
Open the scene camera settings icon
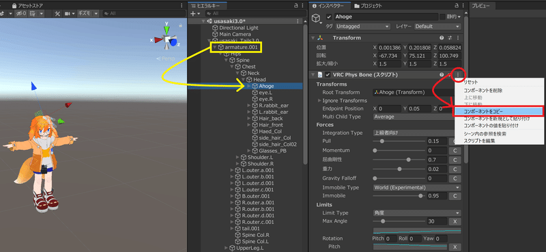pyautogui.click(x=68, y=13)
